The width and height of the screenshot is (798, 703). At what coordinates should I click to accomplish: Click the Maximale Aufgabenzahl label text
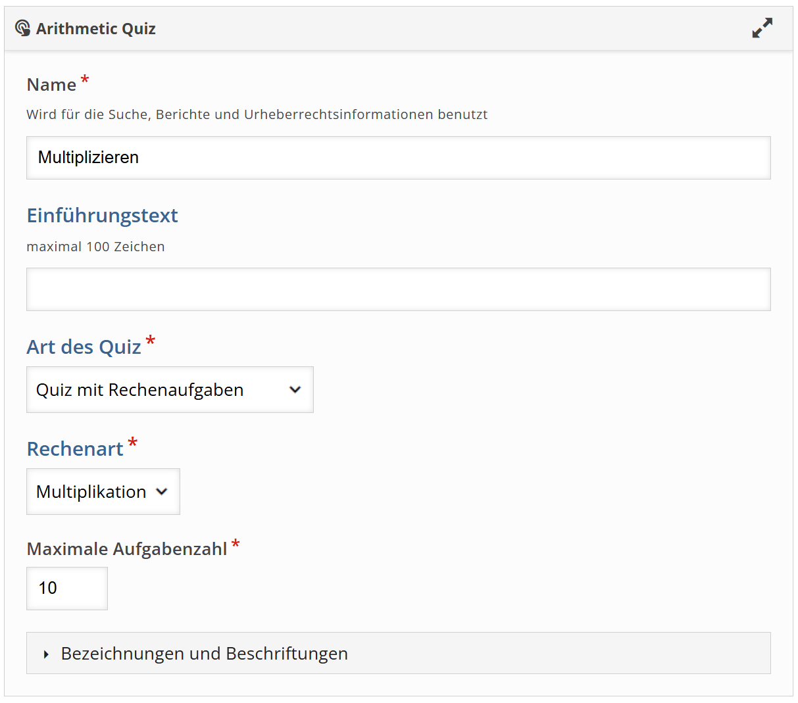[x=126, y=549]
